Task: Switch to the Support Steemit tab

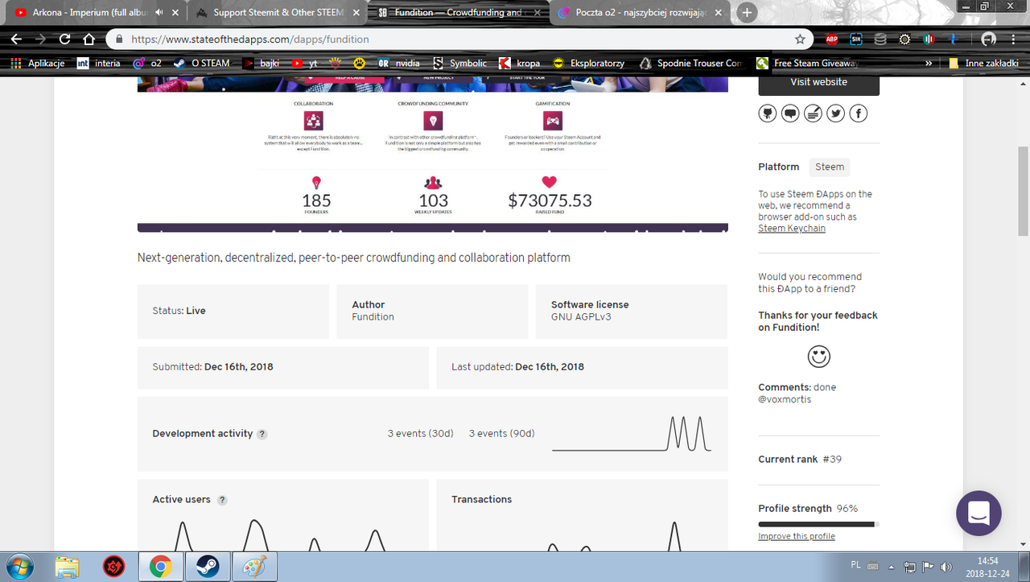Action: (x=277, y=13)
